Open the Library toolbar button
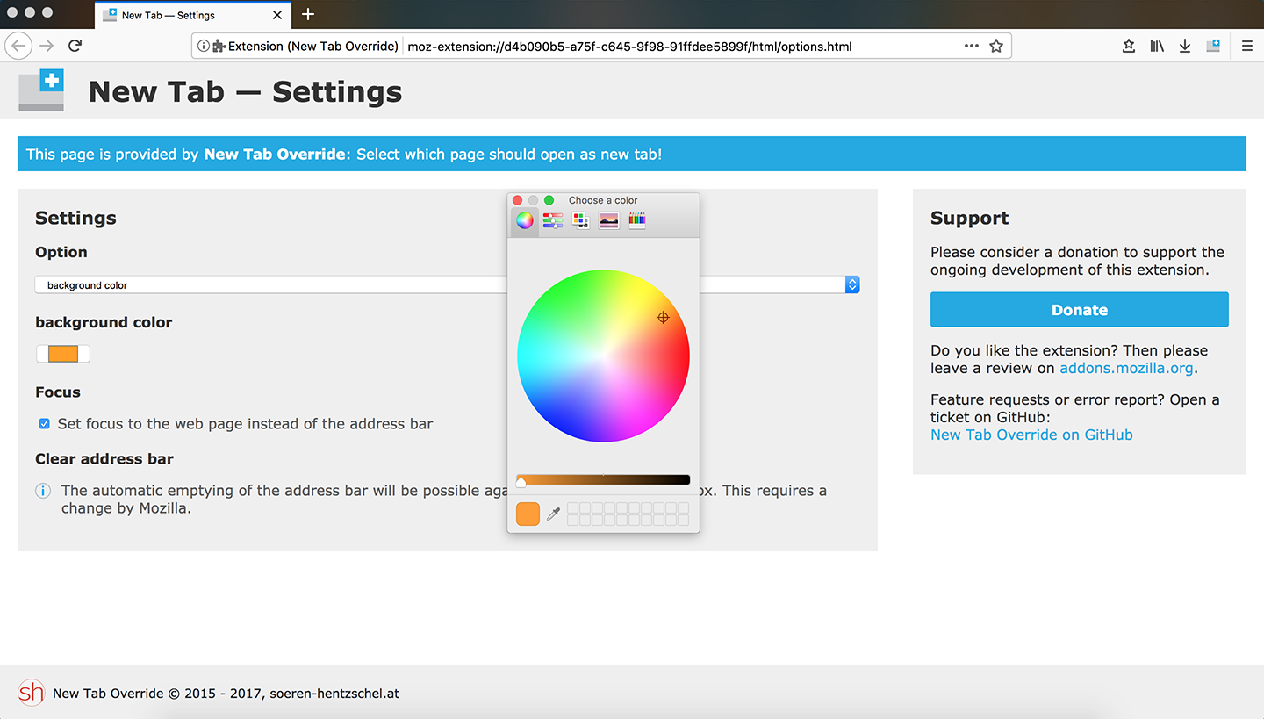 (1157, 47)
